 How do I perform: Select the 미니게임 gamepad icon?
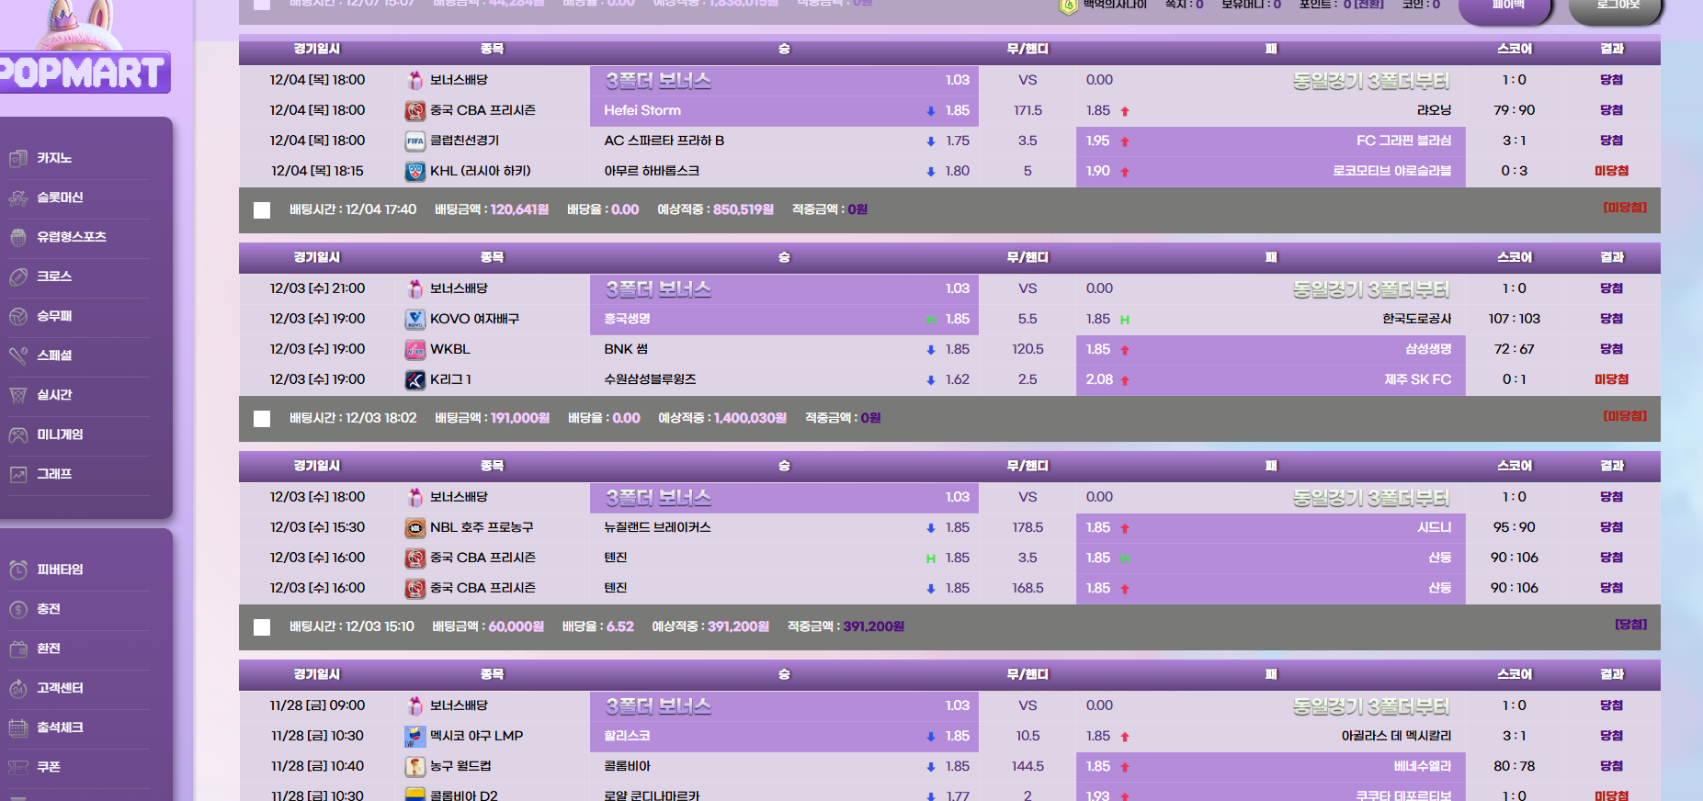point(18,434)
